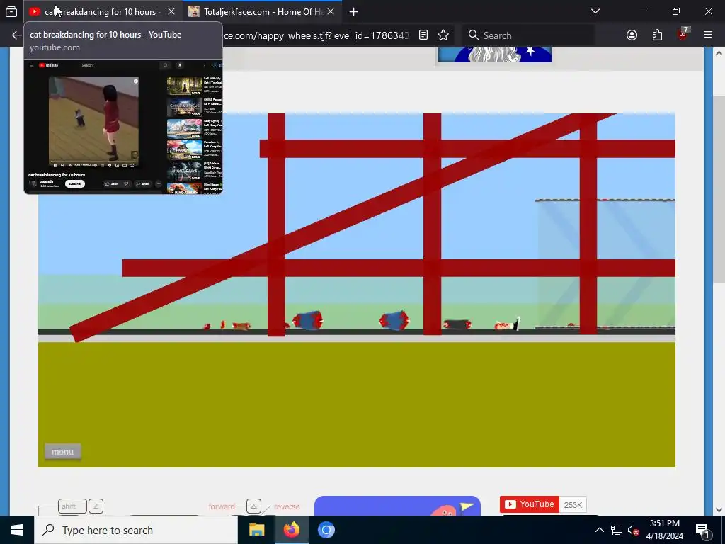Click the banner image above the game
Image resolution: width=725 pixels, height=544 pixels.
[494, 55]
